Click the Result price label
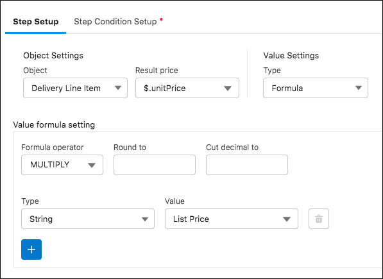Image resolution: width=383 pixels, height=279 pixels. pyautogui.click(x=157, y=71)
